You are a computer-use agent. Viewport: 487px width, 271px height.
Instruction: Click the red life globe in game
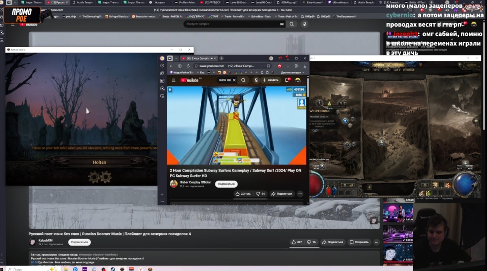coord(317,184)
